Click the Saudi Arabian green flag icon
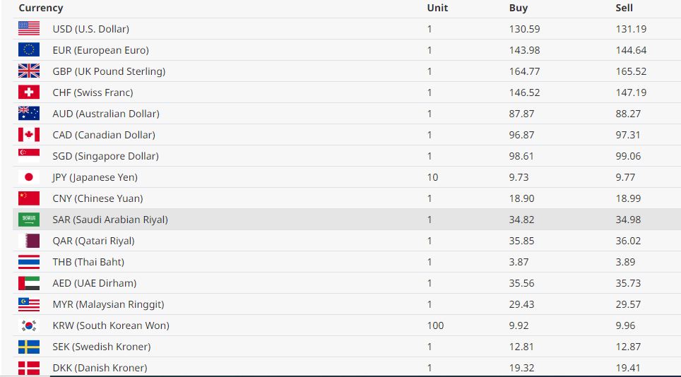 [29, 220]
